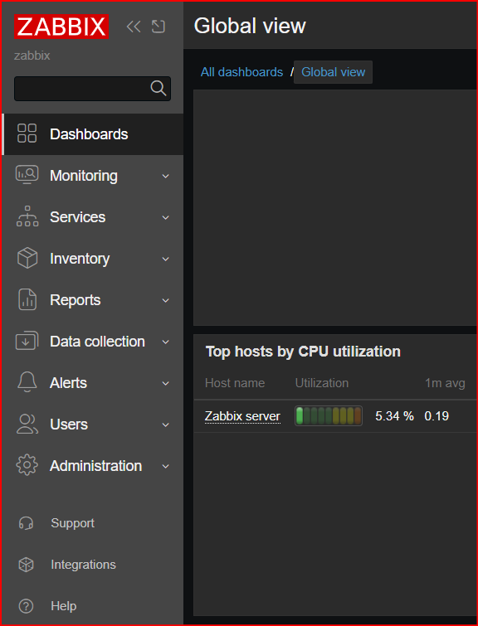Click the Services hierarchy icon
This screenshot has height=626, width=478.
(x=27, y=216)
